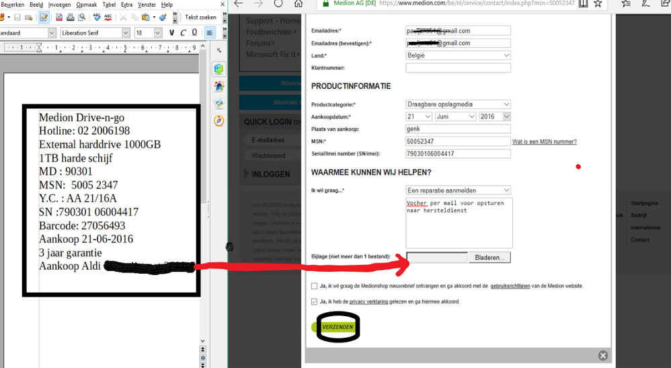Open the gebruiksrichtlijnen link
The height and width of the screenshot is (368, 671).
(x=510, y=286)
